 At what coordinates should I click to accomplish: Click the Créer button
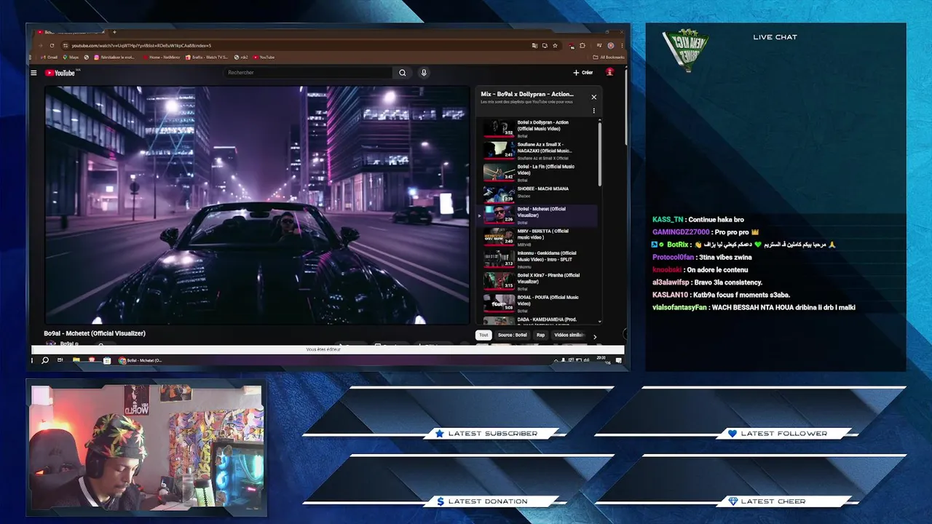pyautogui.click(x=582, y=73)
